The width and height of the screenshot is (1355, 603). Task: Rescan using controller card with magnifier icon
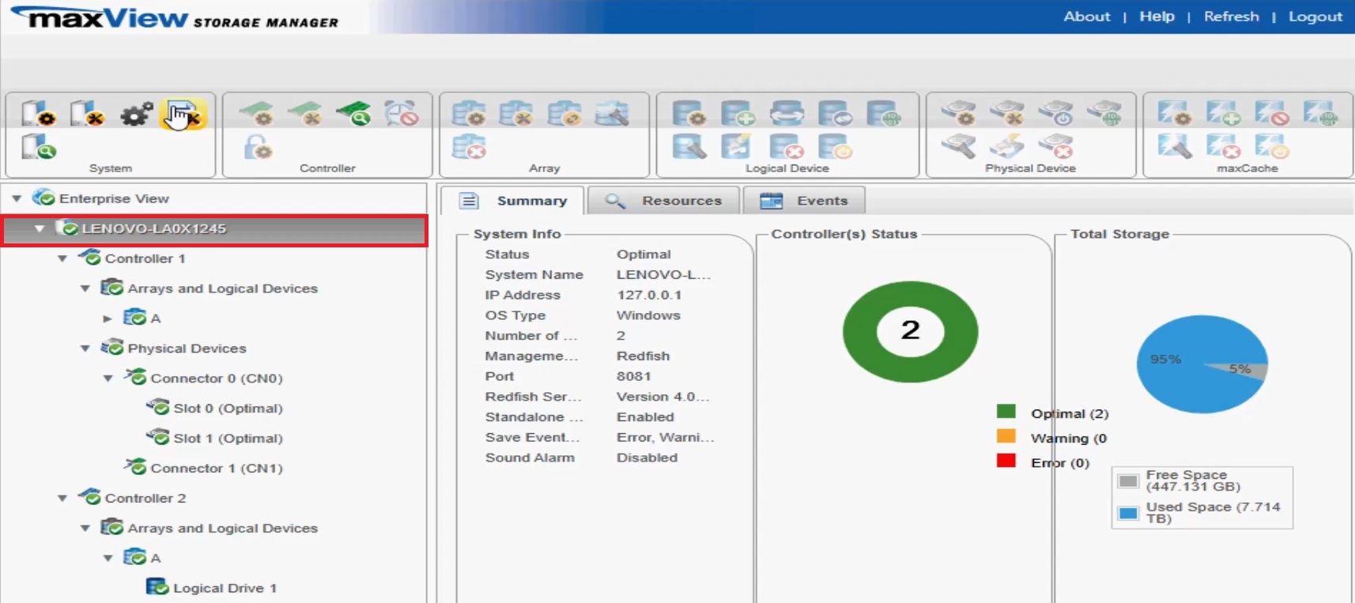click(x=353, y=115)
